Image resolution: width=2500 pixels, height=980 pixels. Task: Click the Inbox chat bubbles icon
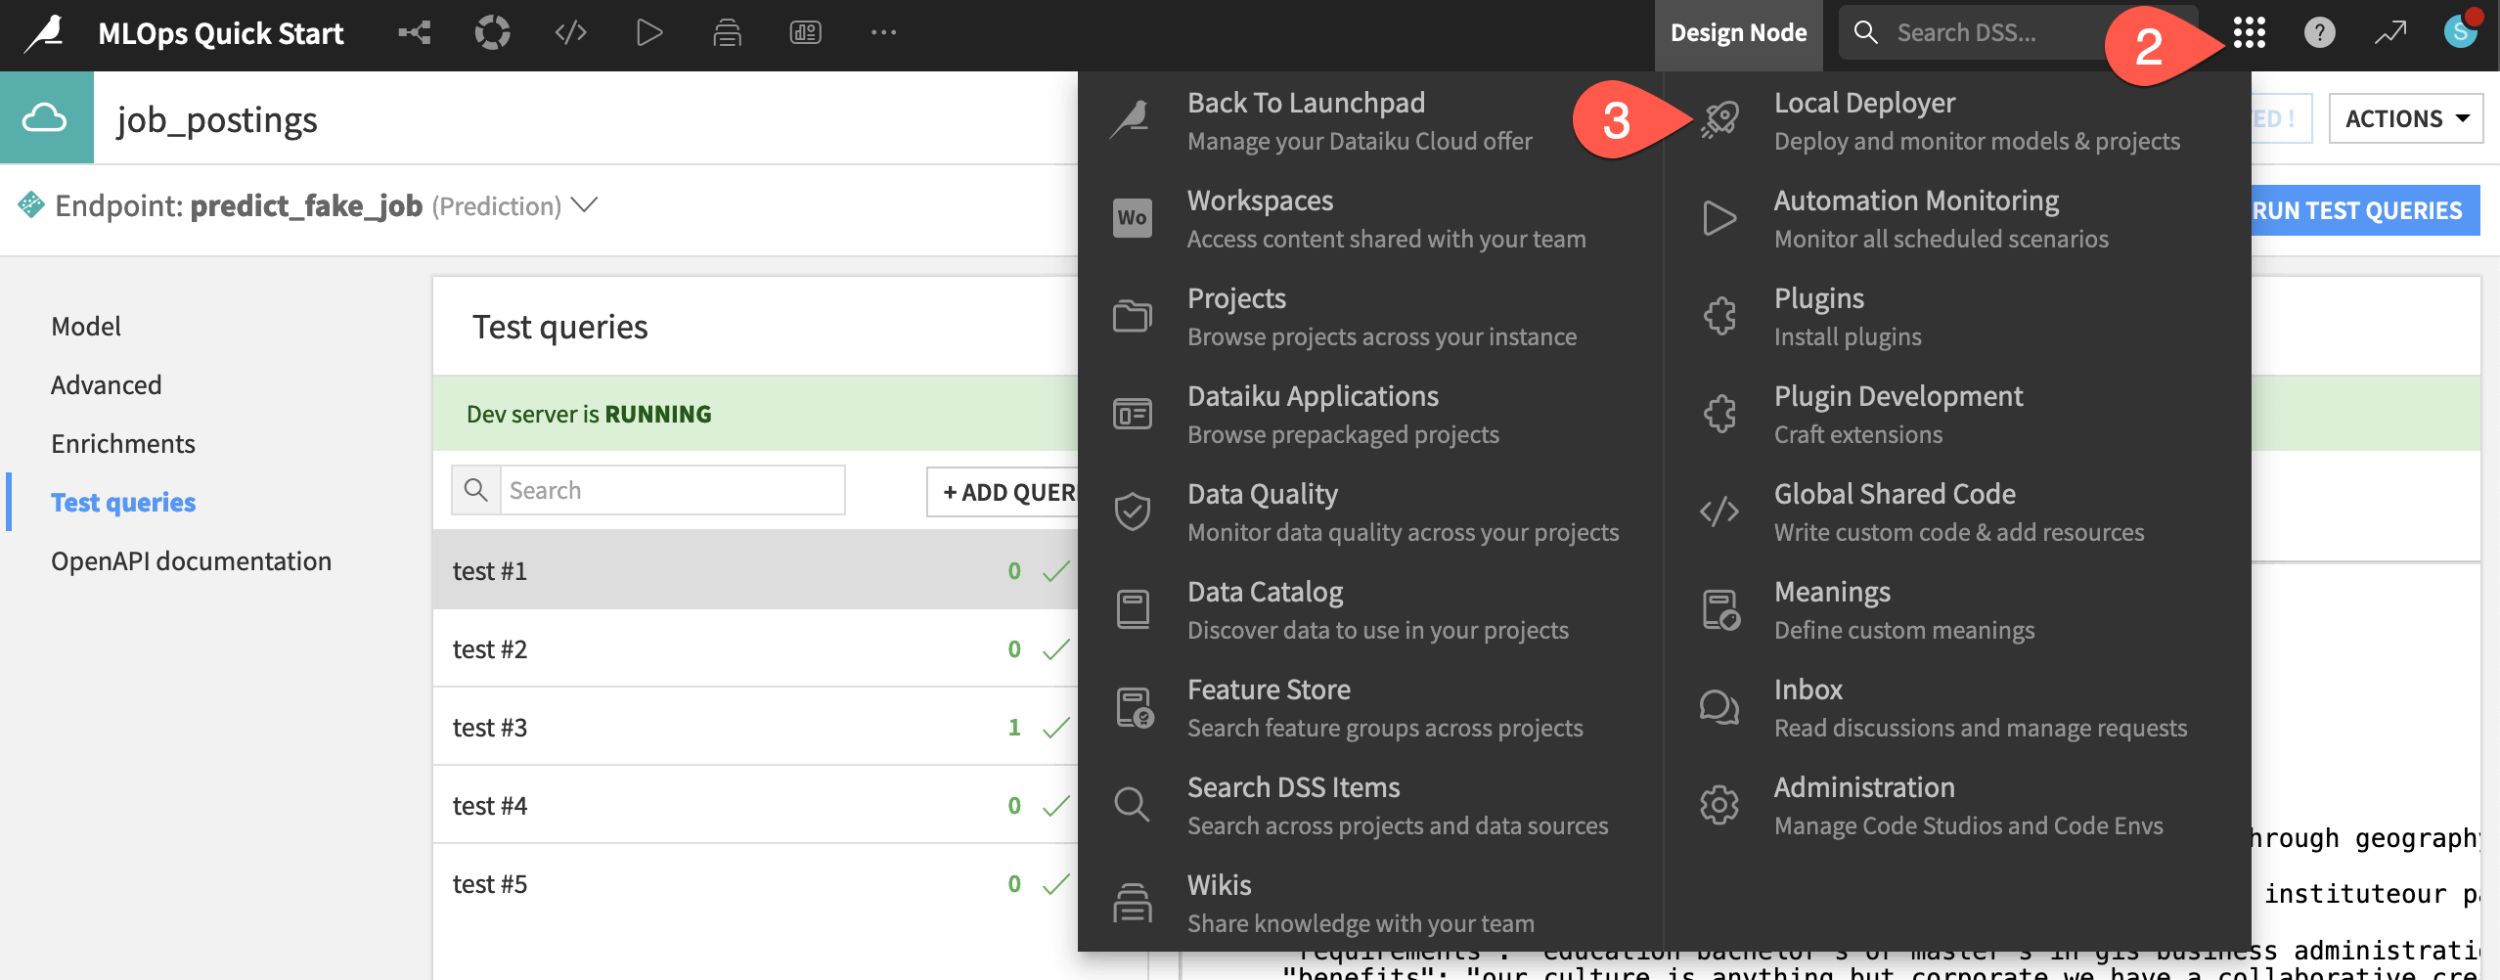click(x=1719, y=707)
